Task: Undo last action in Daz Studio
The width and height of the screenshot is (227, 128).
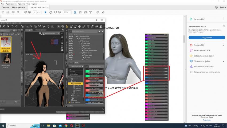Action: [13, 26]
